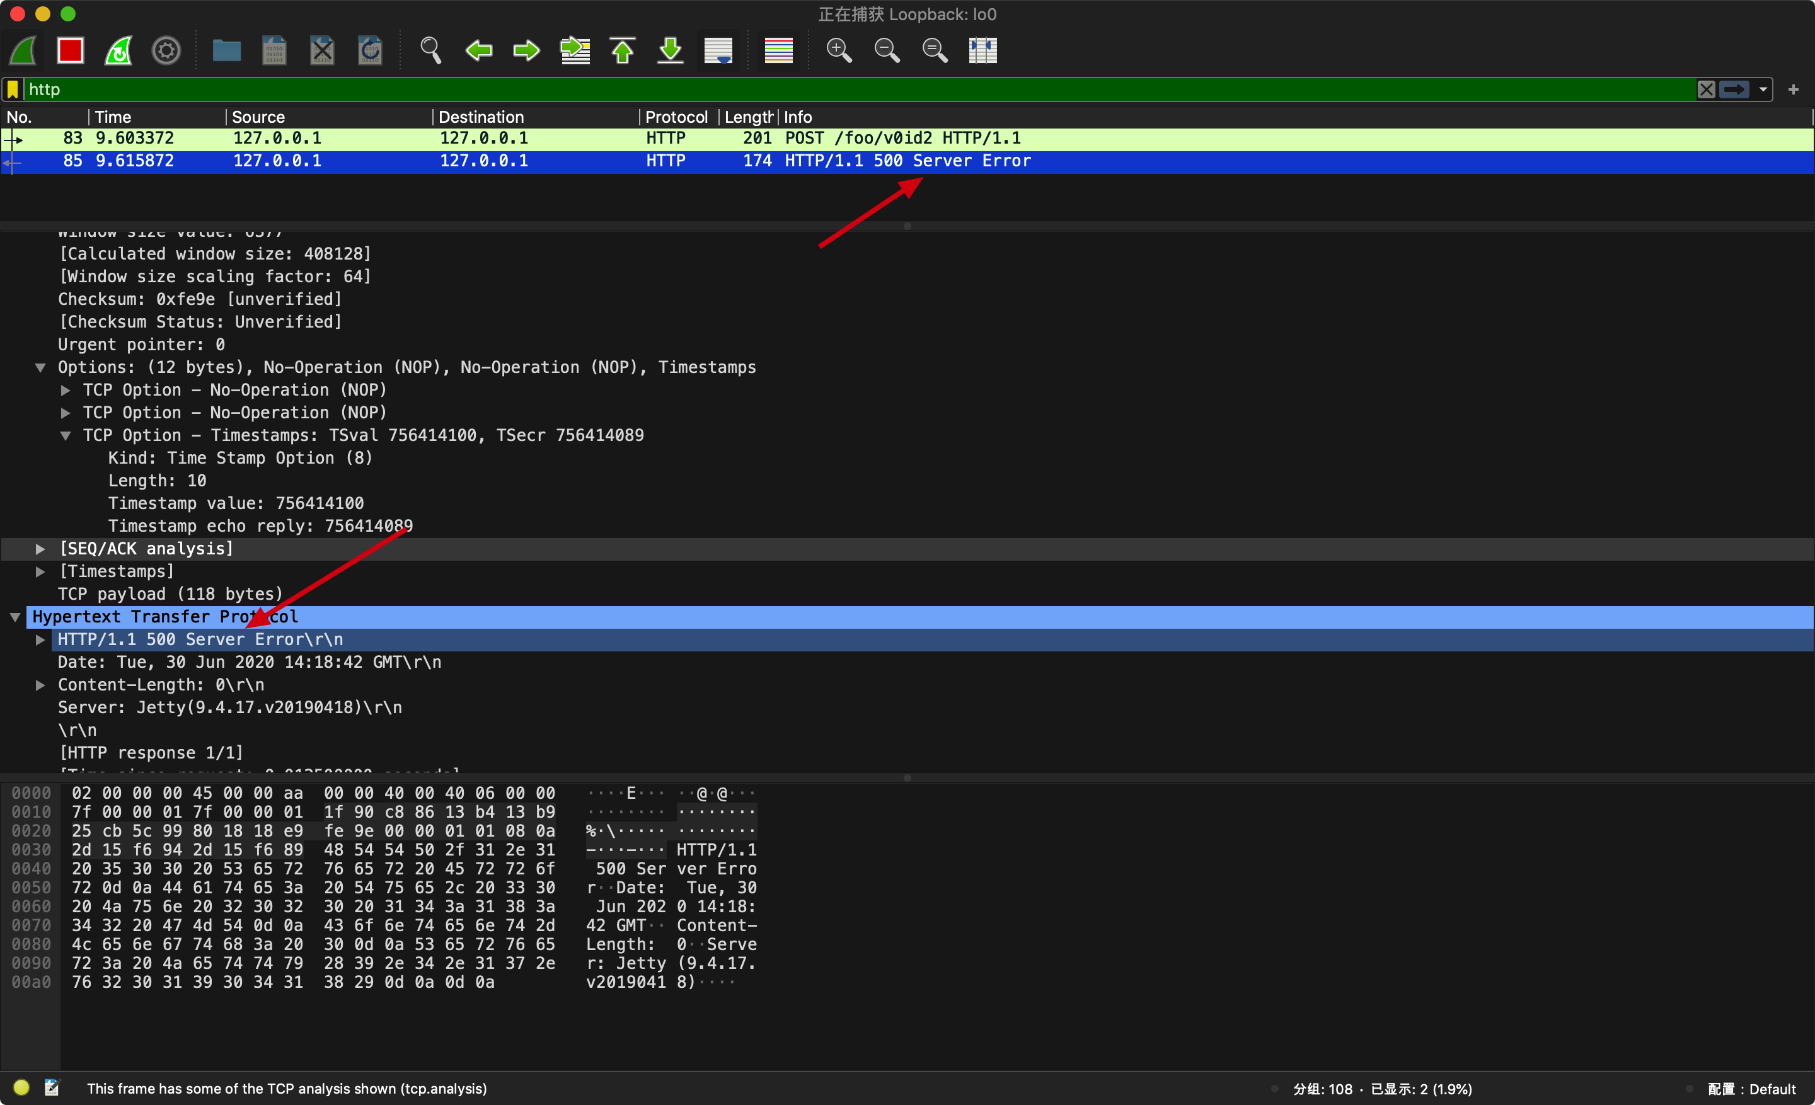Go to the first packet
Image resolution: width=1815 pixels, height=1105 pixels.
tap(623, 51)
